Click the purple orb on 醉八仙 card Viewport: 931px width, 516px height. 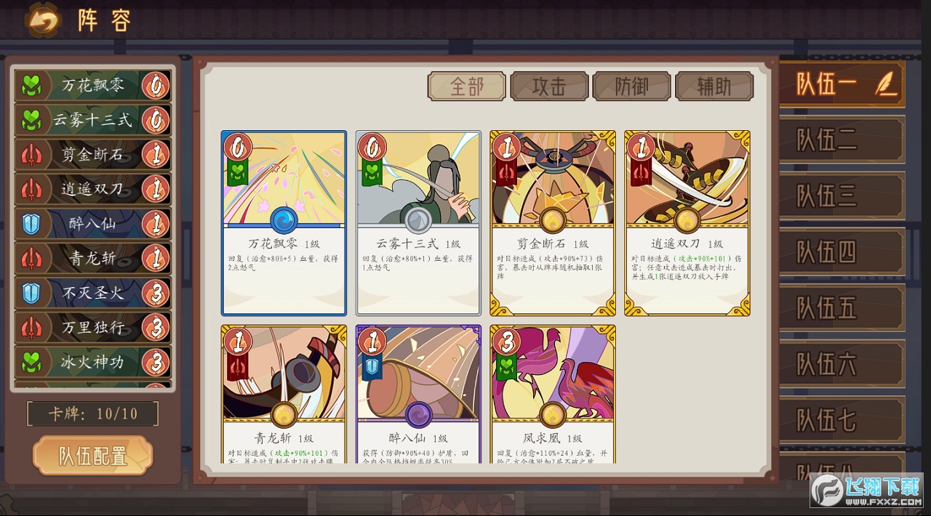[418, 415]
